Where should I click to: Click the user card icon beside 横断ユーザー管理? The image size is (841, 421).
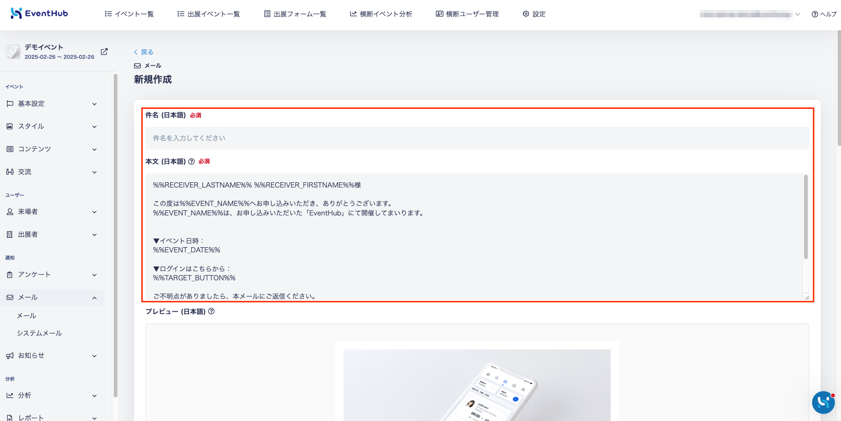[440, 14]
